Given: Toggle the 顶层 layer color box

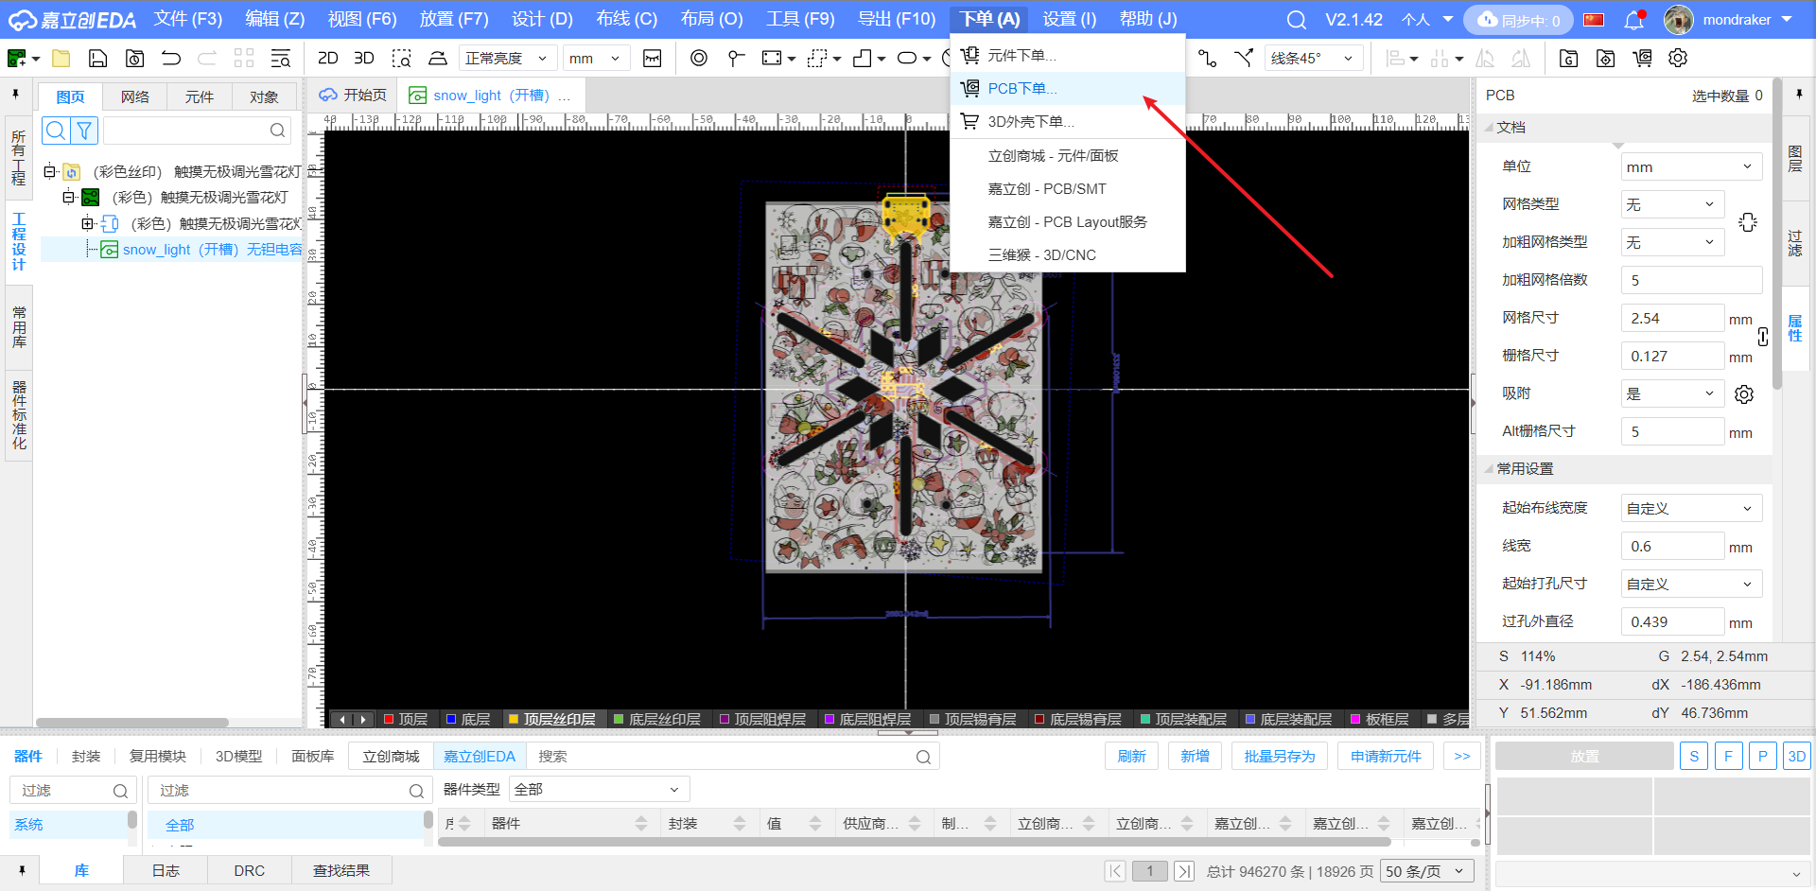Looking at the screenshot, I should click(x=389, y=719).
